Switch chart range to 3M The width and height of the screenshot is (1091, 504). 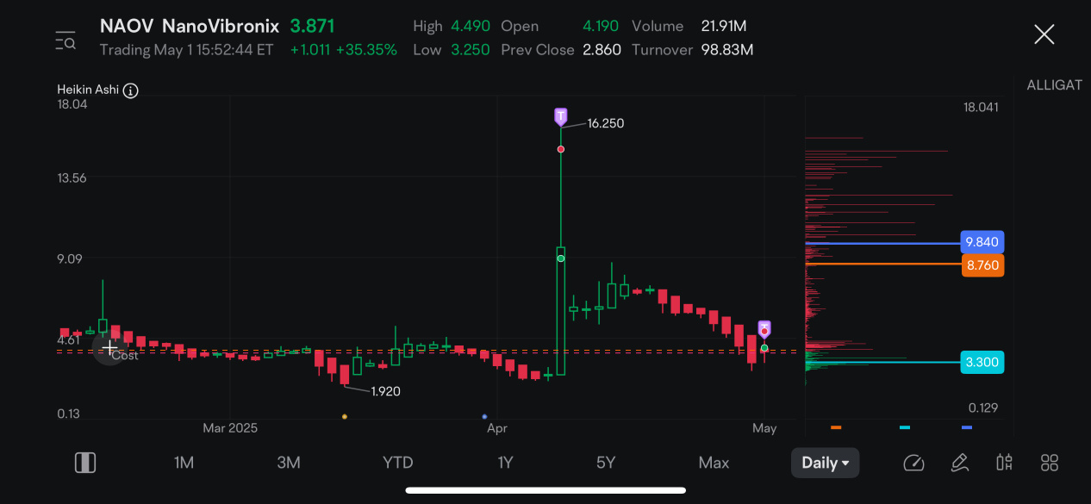(x=289, y=463)
